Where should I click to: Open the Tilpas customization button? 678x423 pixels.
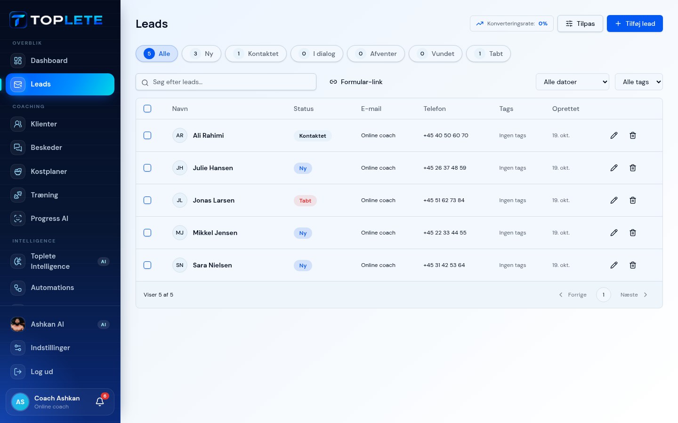[580, 23]
